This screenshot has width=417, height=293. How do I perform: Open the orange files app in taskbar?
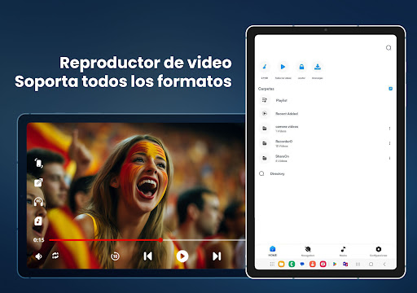[x=281, y=264]
